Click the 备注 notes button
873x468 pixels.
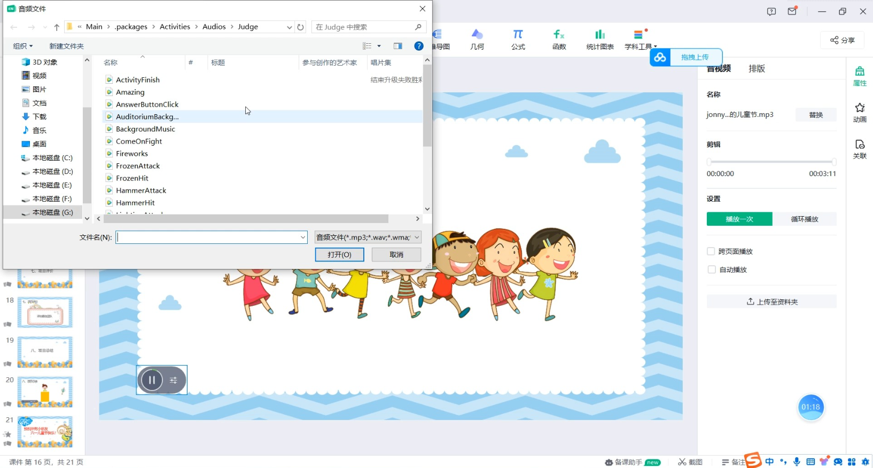733,462
